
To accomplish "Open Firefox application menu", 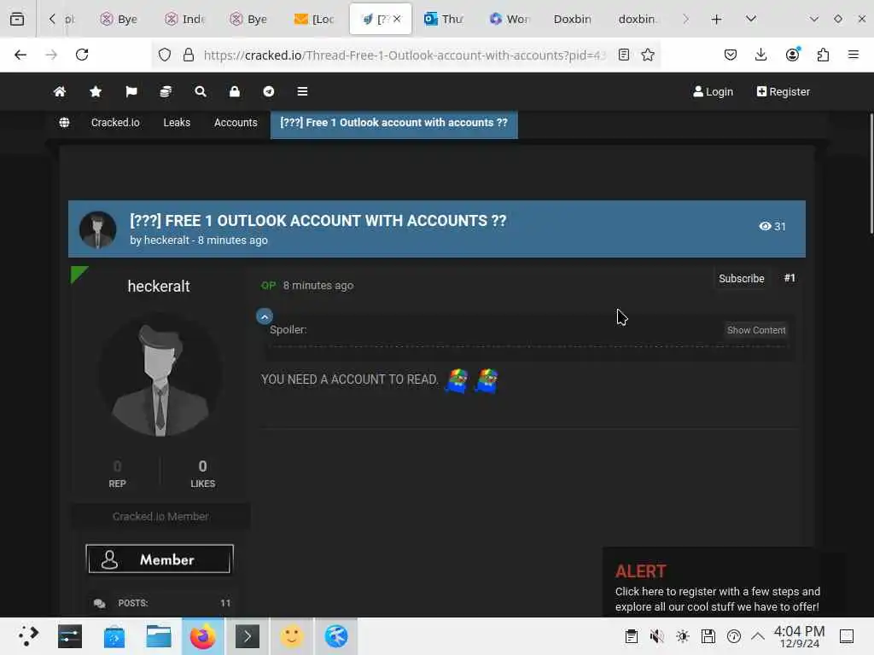I will coord(854,55).
